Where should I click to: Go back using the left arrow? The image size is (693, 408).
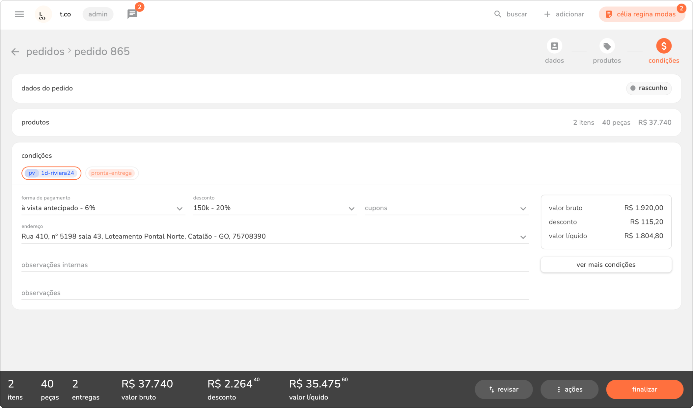15,52
